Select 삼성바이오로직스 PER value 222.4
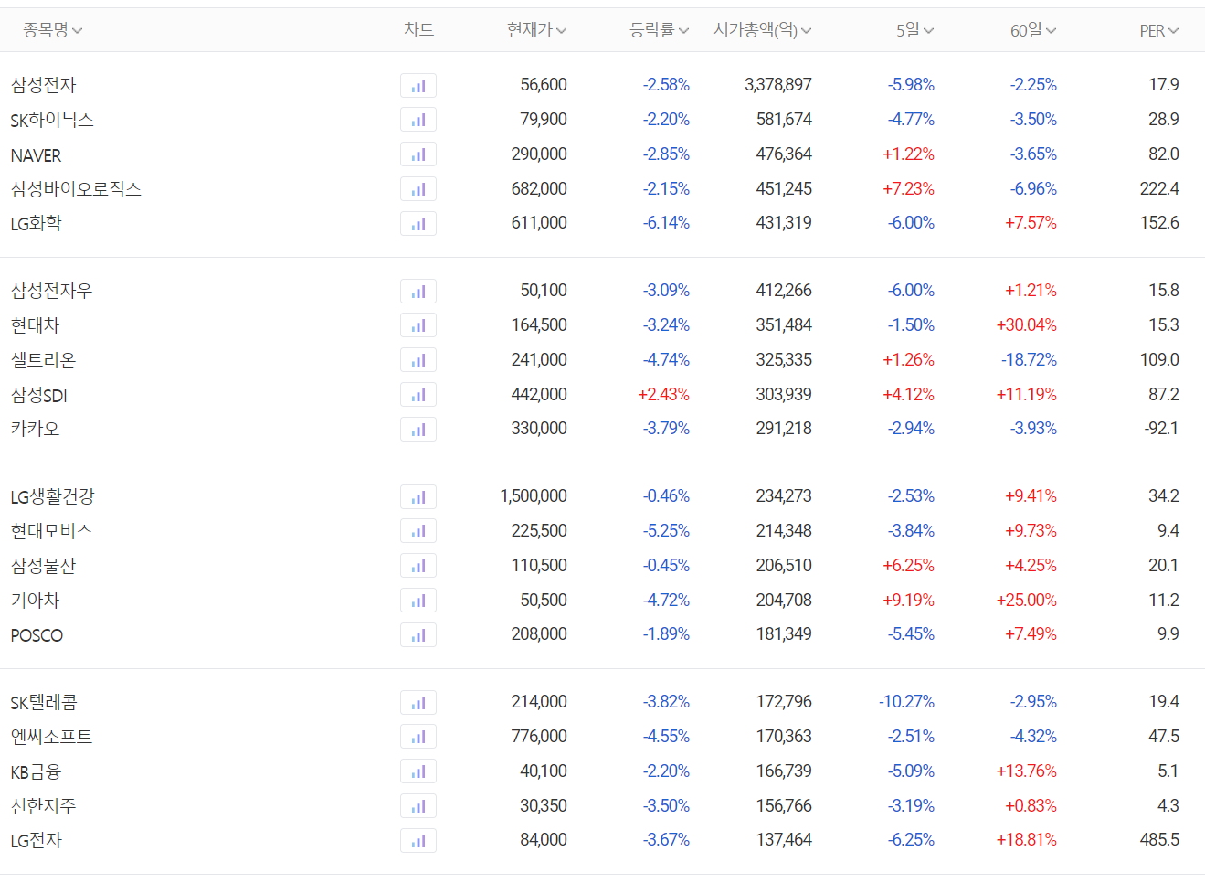 (1159, 189)
